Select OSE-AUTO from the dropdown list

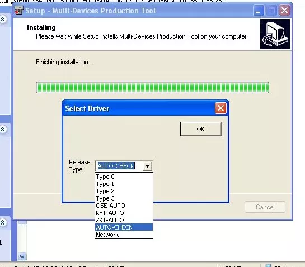124,206
